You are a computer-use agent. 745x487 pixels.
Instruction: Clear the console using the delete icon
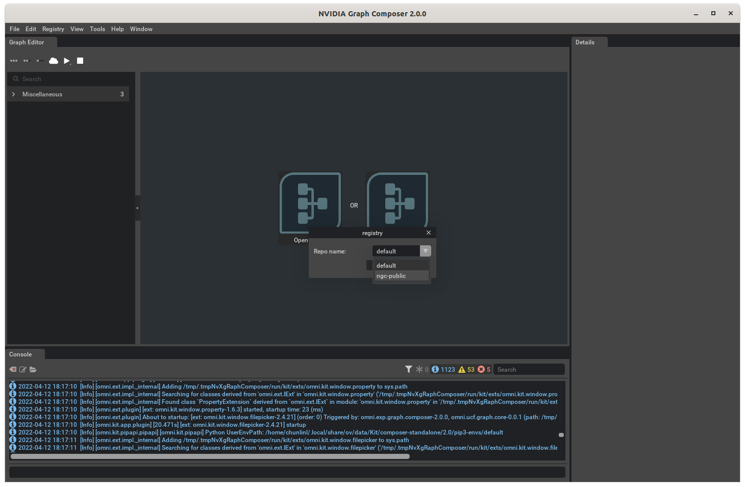click(12, 369)
